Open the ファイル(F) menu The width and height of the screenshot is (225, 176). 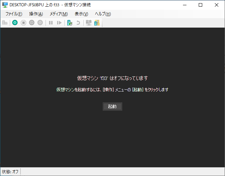(14, 14)
